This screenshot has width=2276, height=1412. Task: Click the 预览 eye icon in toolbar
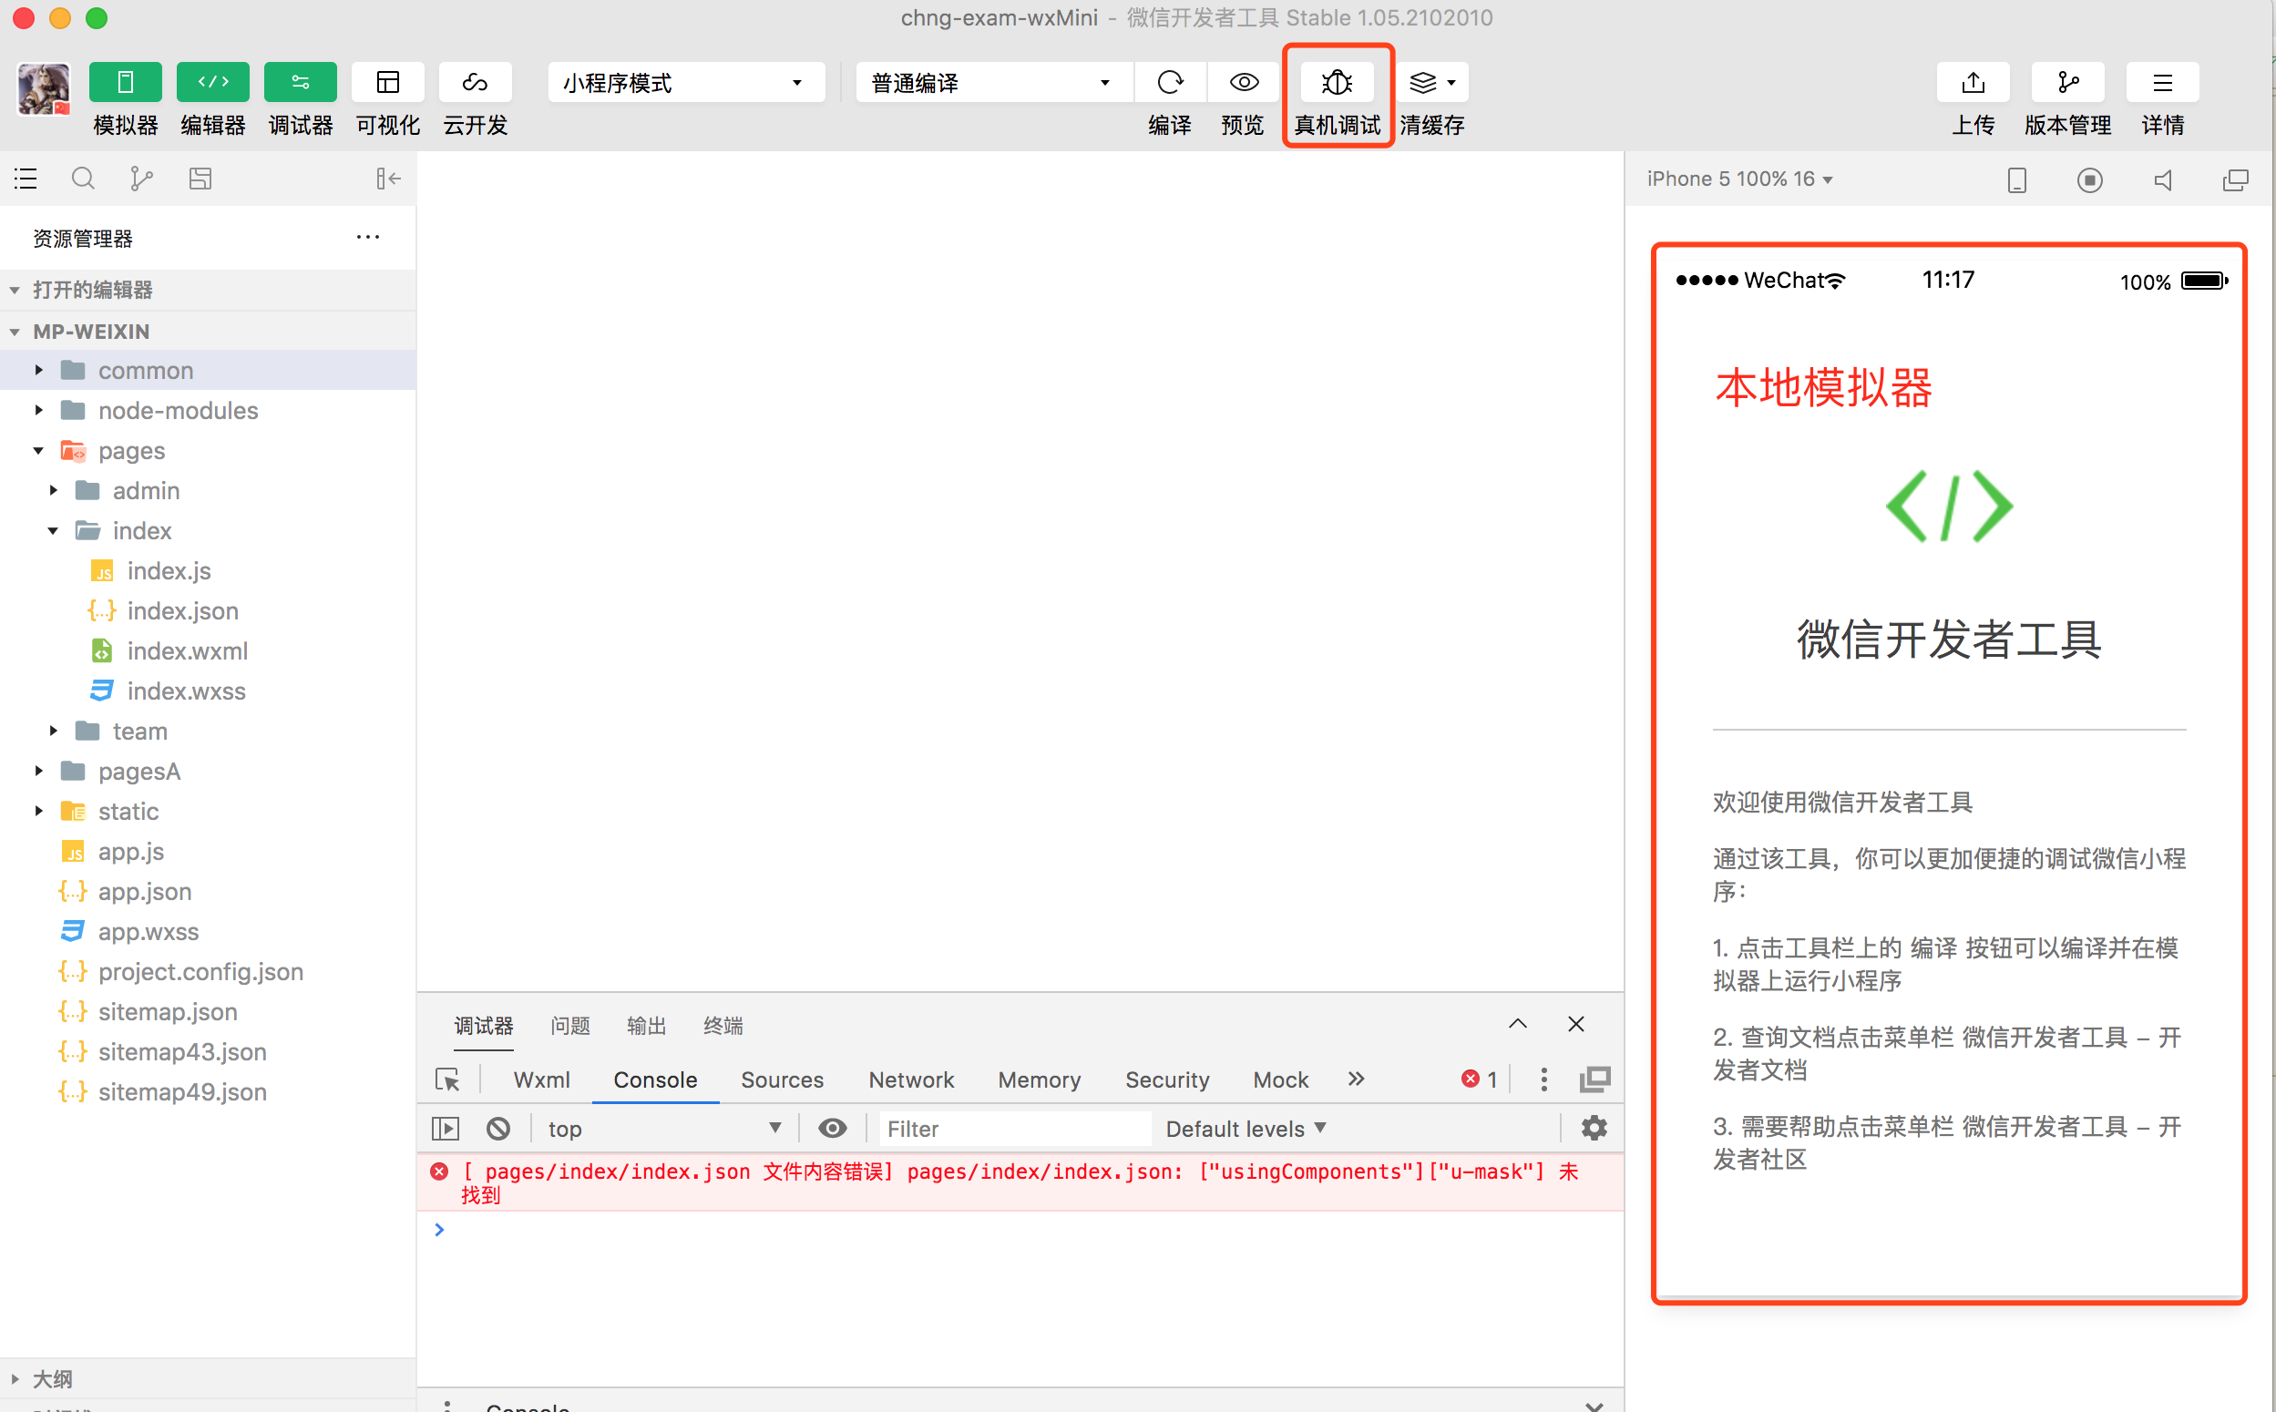pos(1243,83)
